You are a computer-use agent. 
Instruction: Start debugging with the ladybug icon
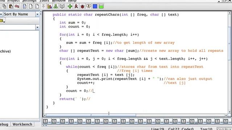82,6
